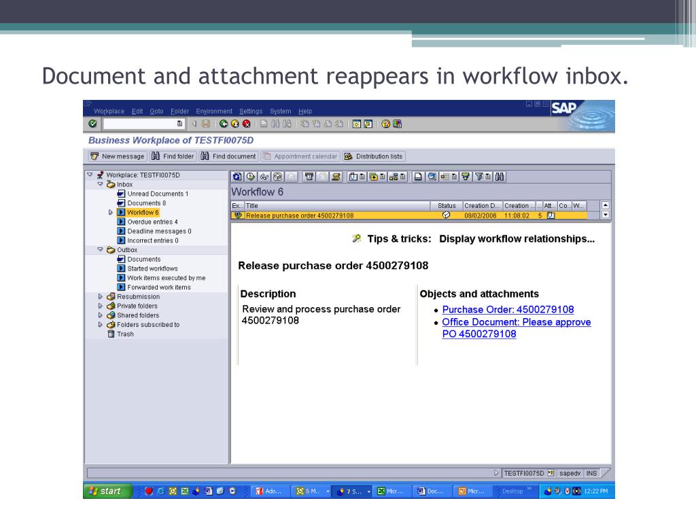Click the Find binoculars icon in worklist toolbar
Screen dimensions: 696x522
pyautogui.click(x=500, y=177)
